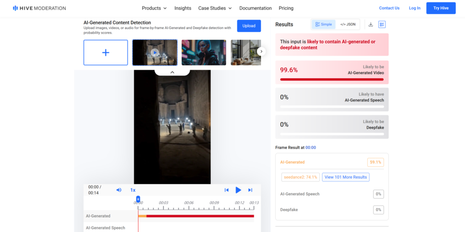Click the 00:00 frame result timestamp
465x232 pixels.
311,147
